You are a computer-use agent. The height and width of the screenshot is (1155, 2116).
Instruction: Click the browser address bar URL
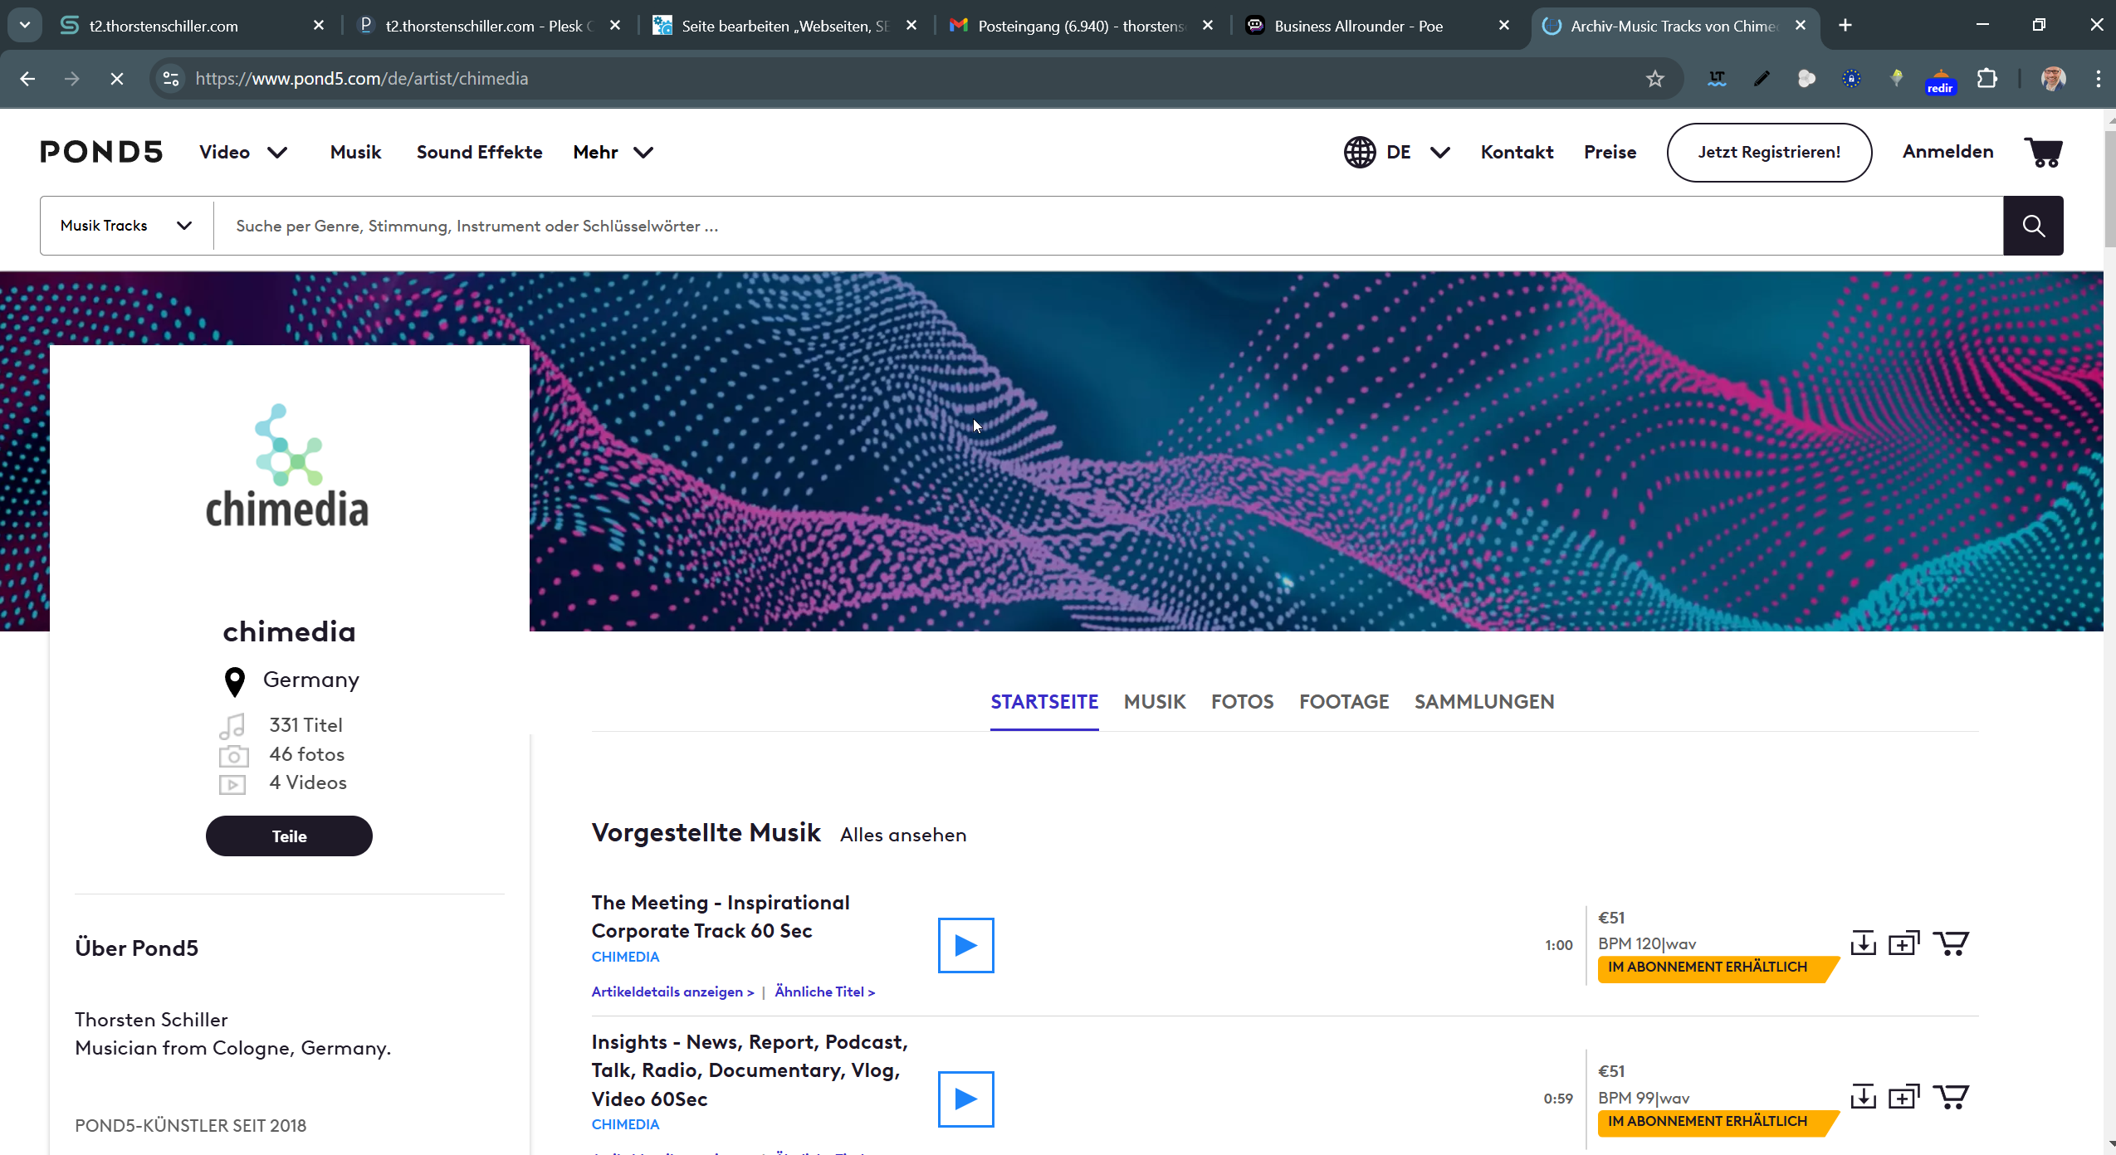pyautogui.click(x=362, y=79)
